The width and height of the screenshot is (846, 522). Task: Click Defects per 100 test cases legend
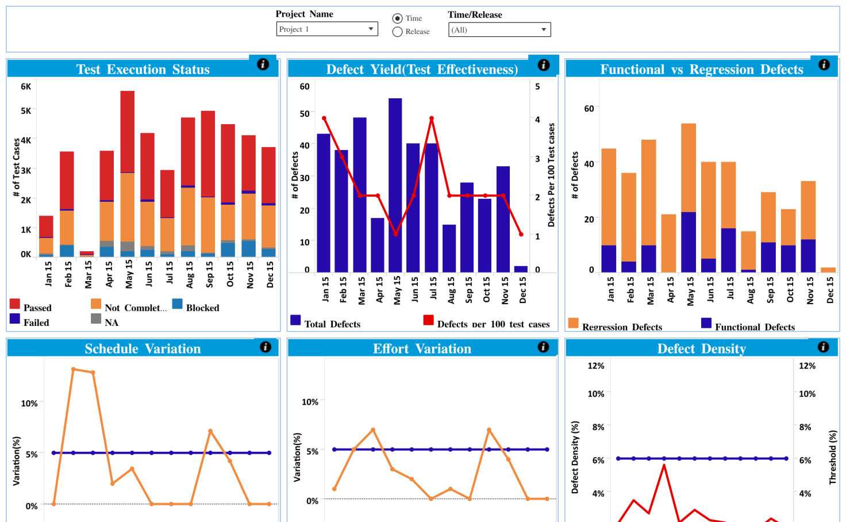[x=487, y=324]
